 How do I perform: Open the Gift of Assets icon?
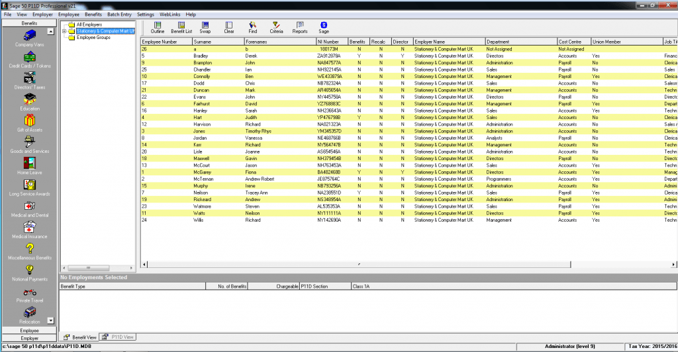click(x=29, y=120)
